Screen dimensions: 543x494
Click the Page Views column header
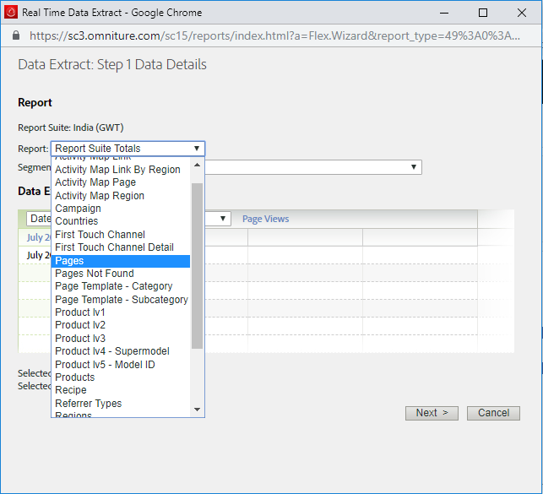(x=265, y=219)
